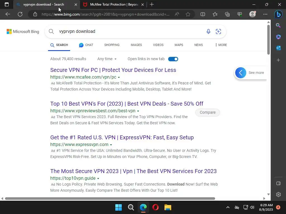Switch to SHOPPING results

point(112,45)
